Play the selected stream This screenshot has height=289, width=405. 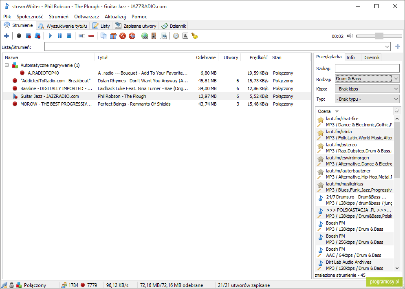[x=51, y=36]
